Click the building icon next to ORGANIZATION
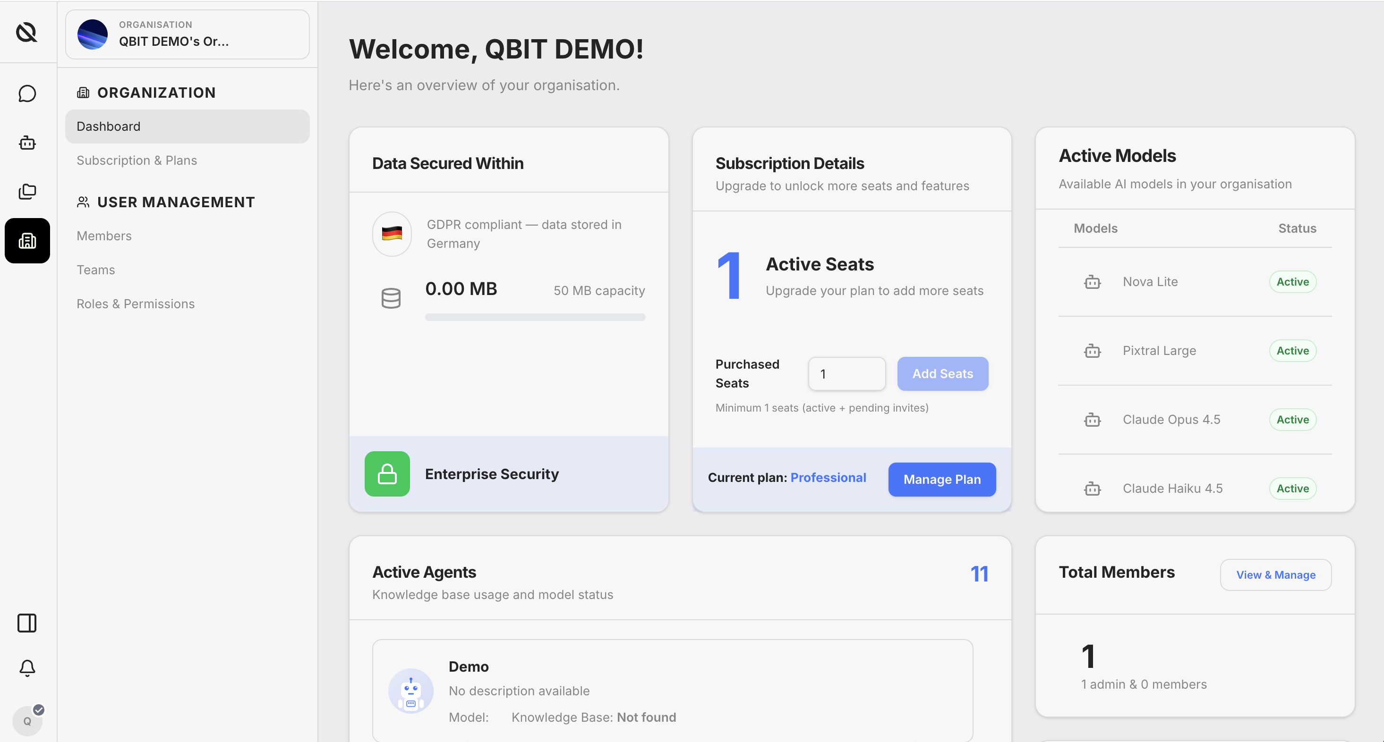This screenshot has height=742, width=1384. pyautogui.click(x=83, y=93)
